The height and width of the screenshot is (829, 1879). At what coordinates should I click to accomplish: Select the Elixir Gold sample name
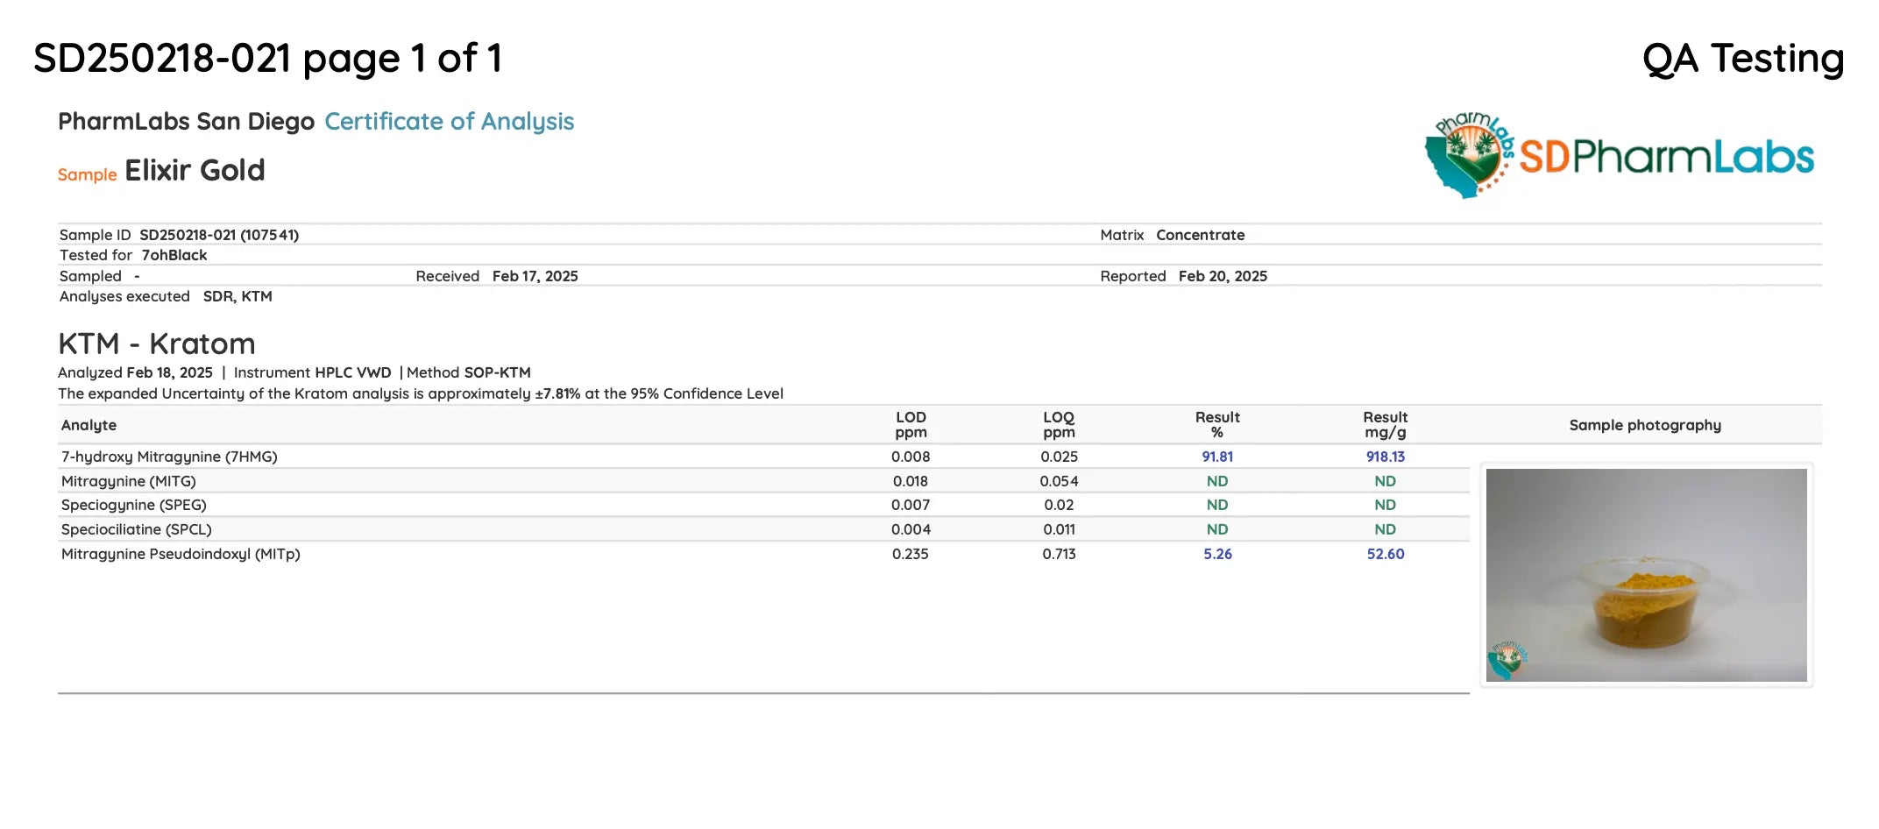(195, 170)
